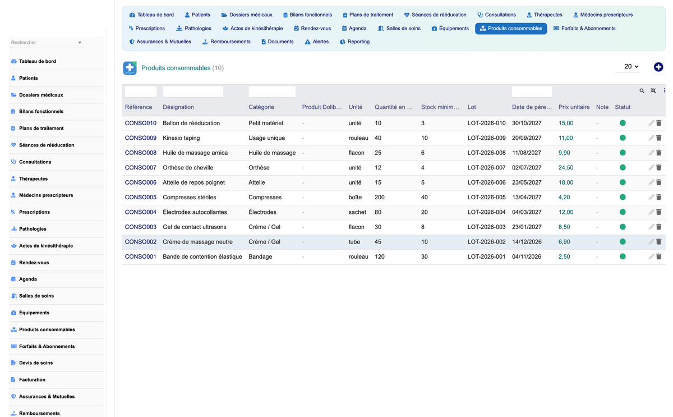Open Tableau de bord in left sidebar

[x=38, y=61]
